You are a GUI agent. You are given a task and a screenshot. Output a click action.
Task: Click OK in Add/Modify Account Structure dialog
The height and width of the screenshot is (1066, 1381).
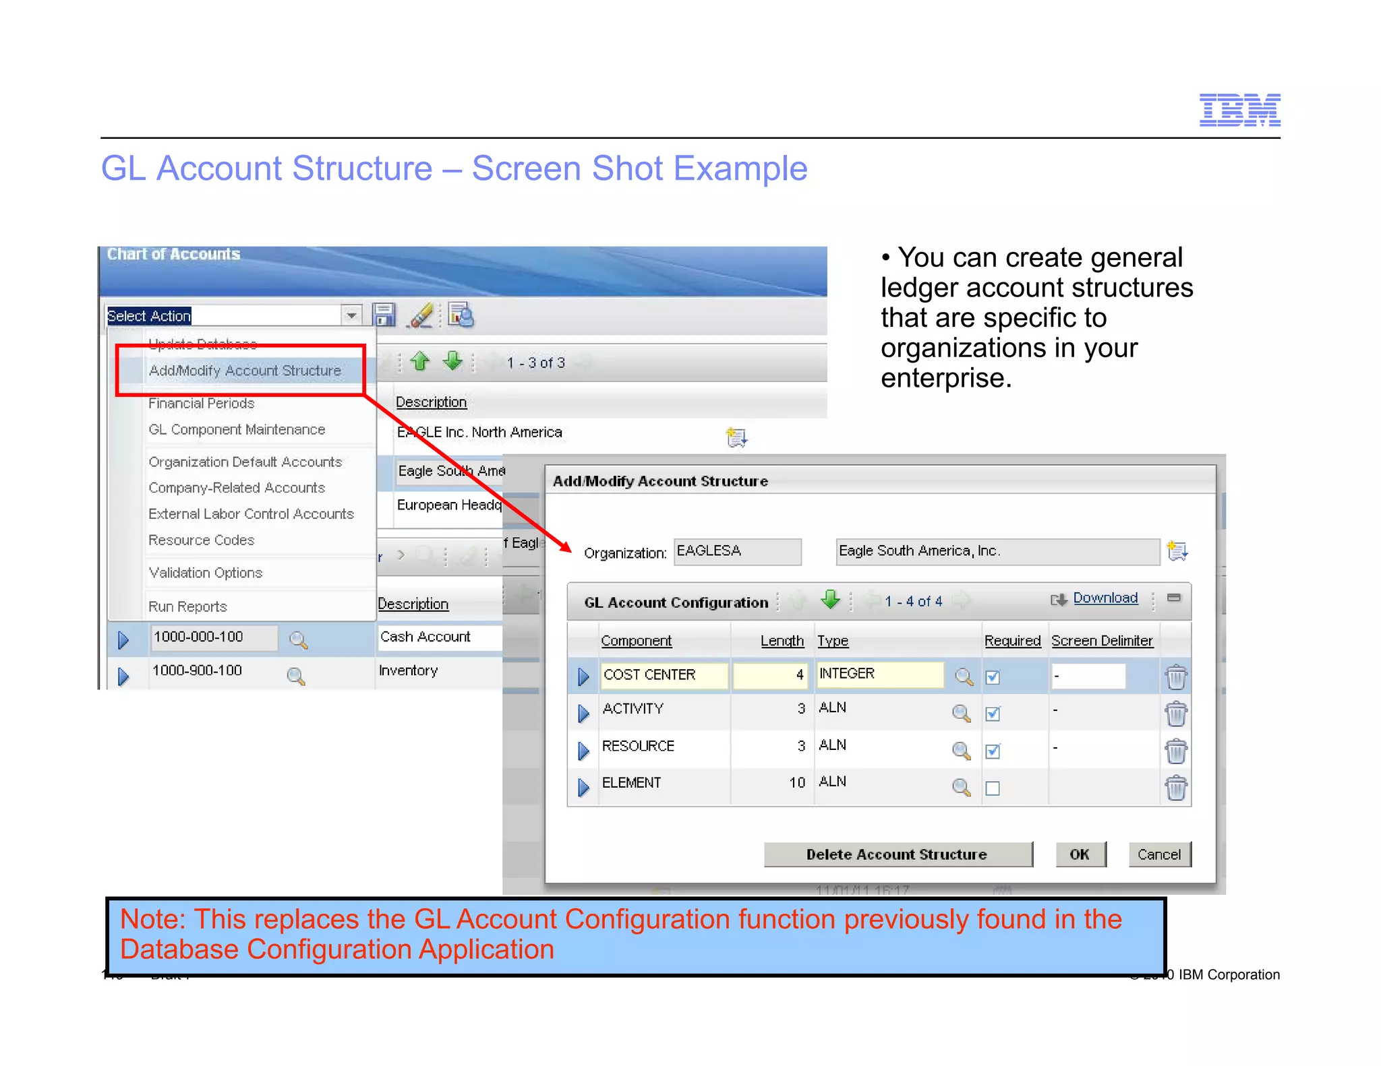pos(1080,854)
